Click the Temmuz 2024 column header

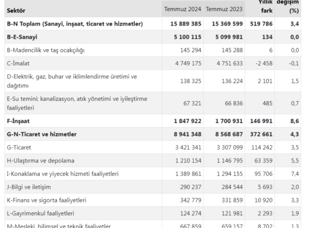[183, 9]
